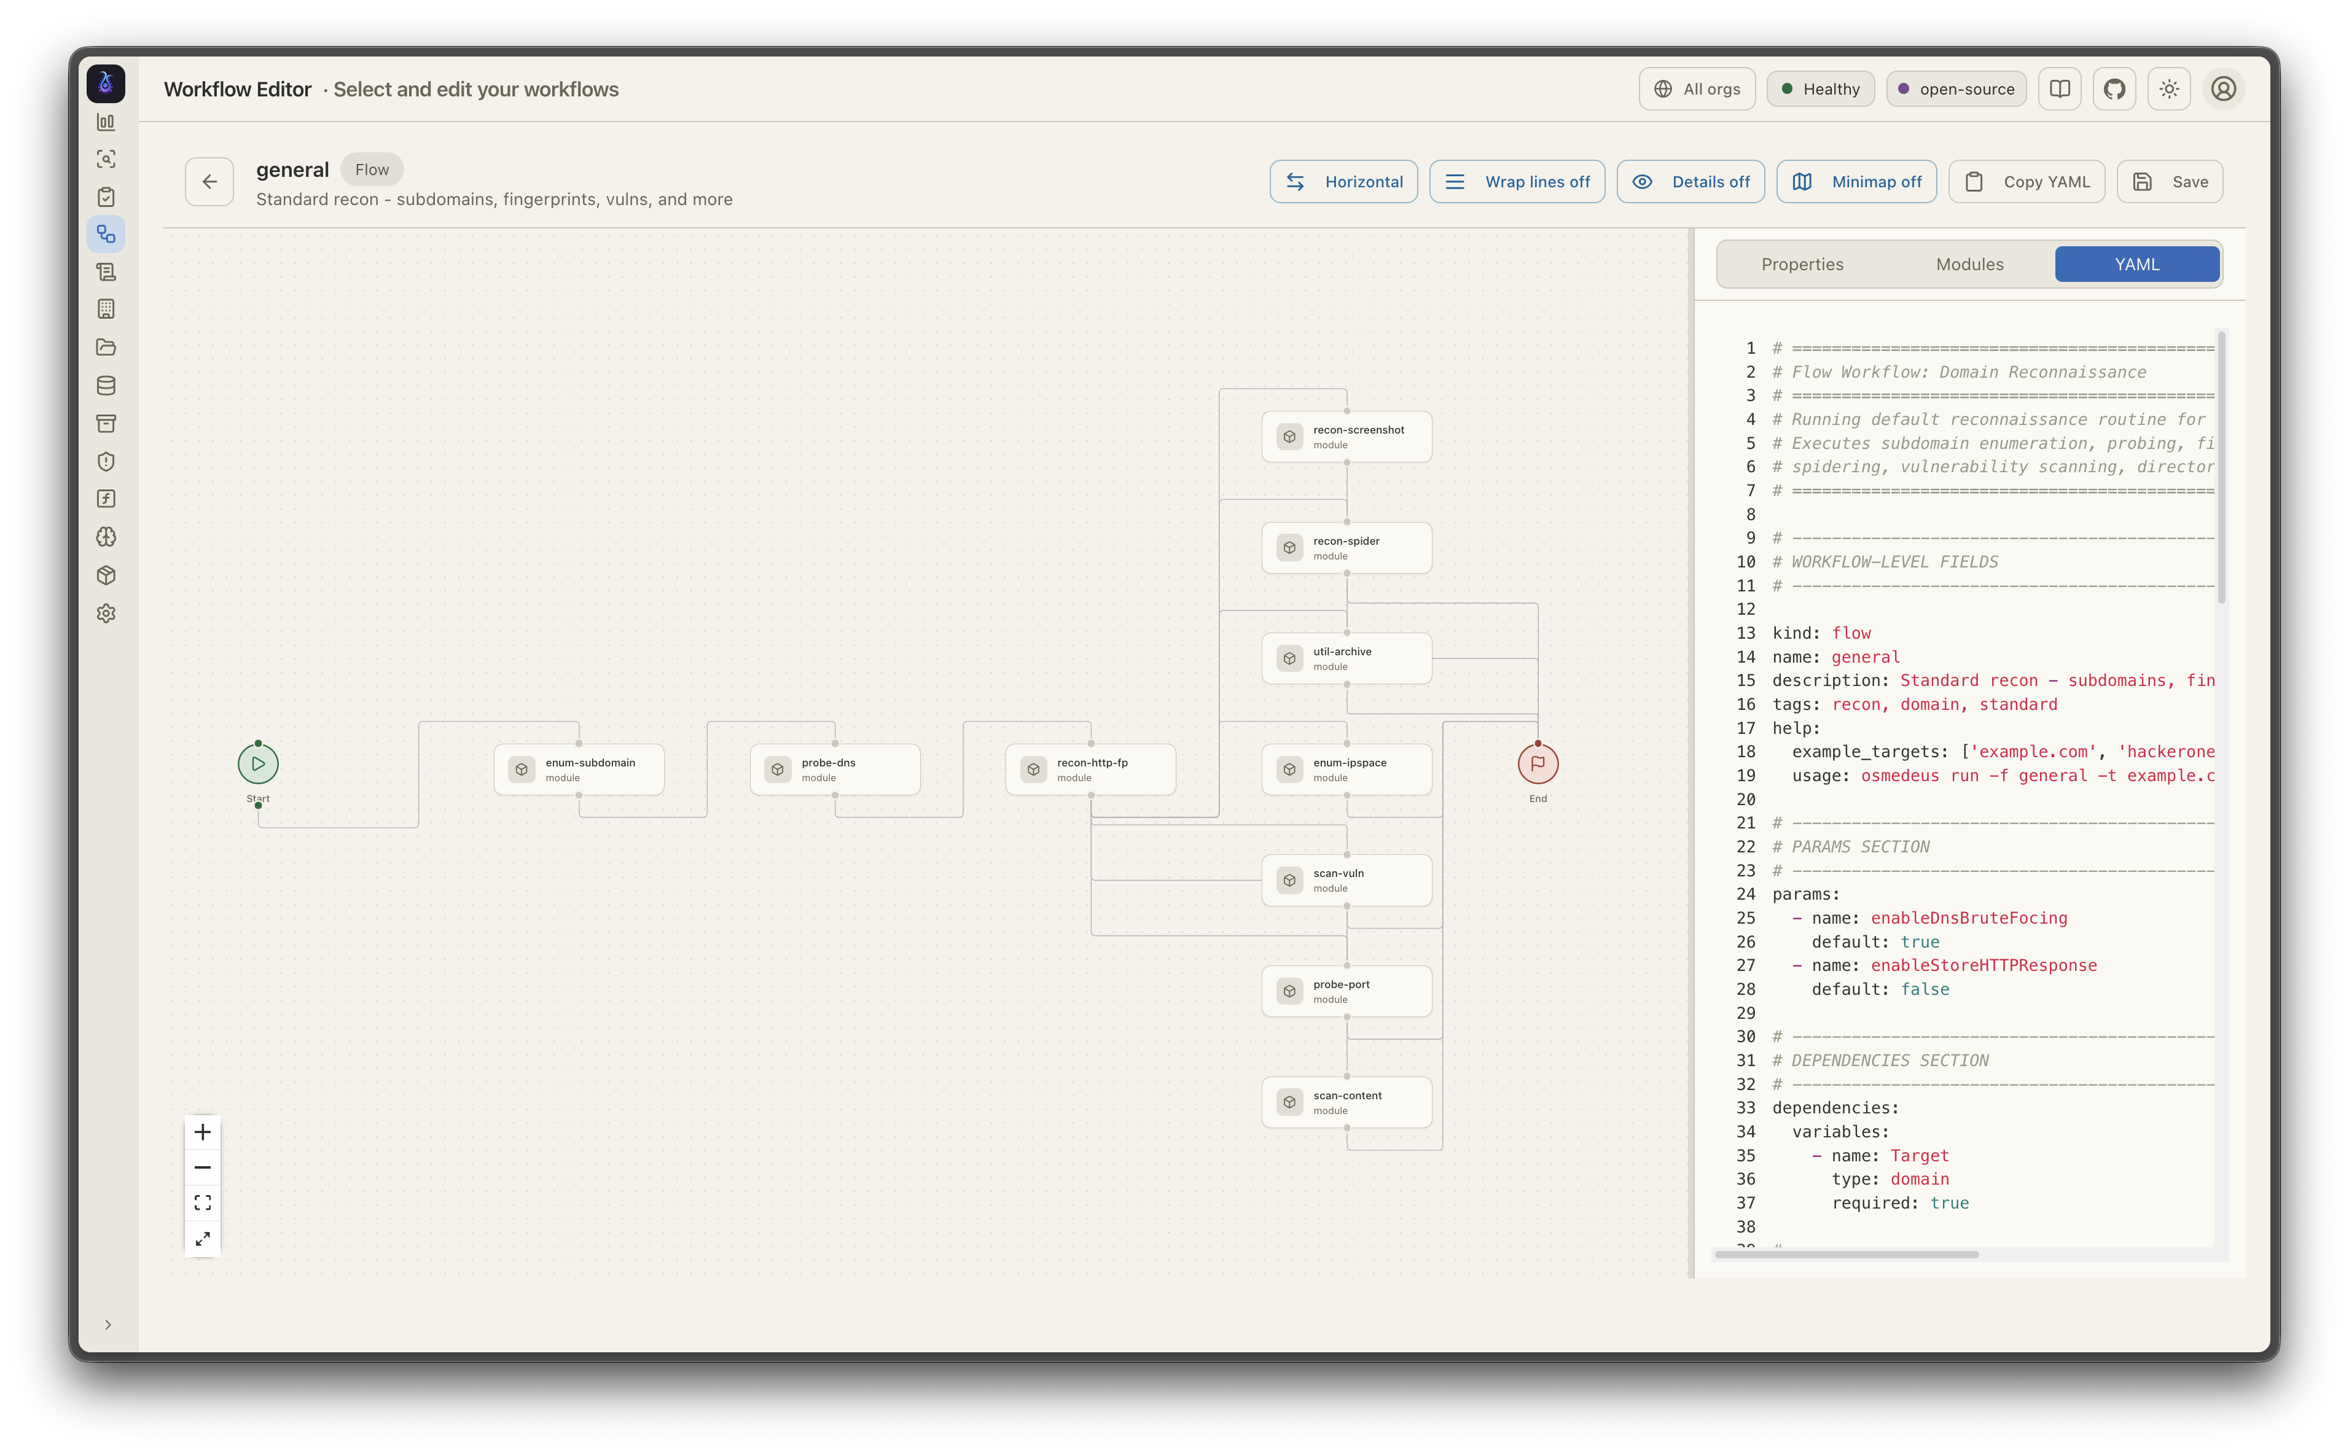Select the recon-screenshot module node
2349x1453 pixels.
pos(1346,436)
